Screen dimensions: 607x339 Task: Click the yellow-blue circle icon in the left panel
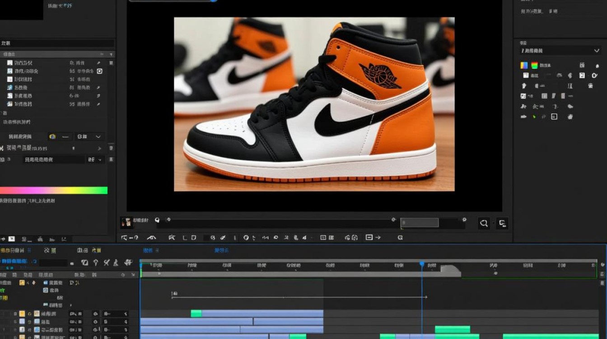click(x=52, y=137)
